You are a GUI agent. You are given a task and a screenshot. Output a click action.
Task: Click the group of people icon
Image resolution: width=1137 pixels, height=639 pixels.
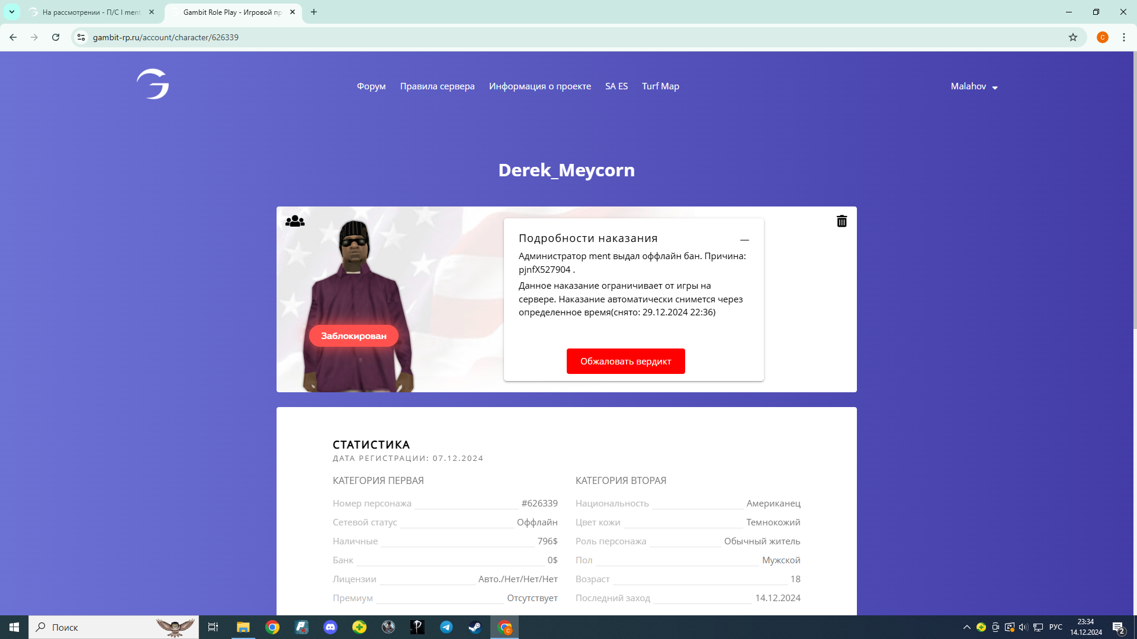pyautogui.click(x=295, y=221)
